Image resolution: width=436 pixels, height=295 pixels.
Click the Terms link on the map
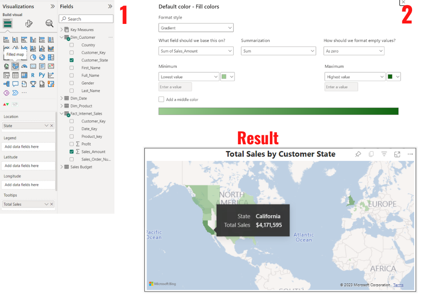[x=398, y=285]
